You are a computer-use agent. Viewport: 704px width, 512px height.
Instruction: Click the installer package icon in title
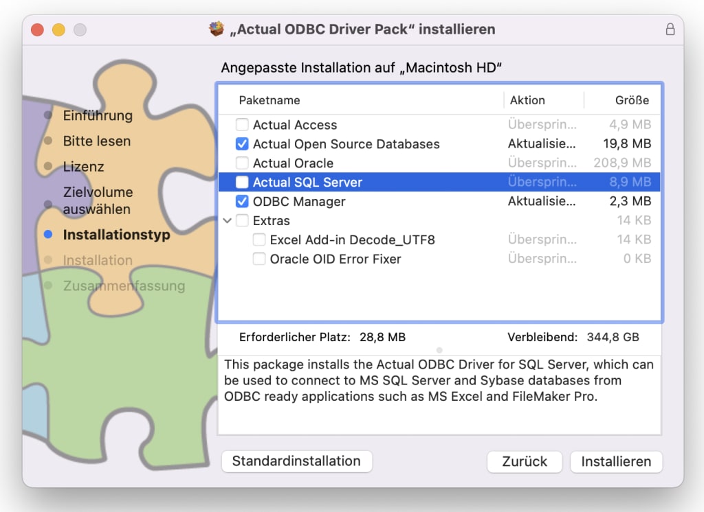[217, 29]
